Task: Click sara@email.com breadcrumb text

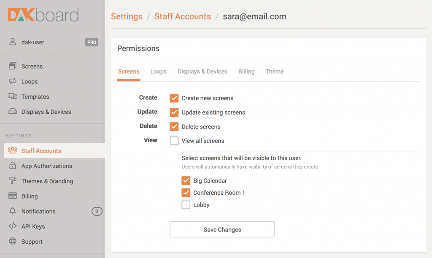Action: pos(254,16)
